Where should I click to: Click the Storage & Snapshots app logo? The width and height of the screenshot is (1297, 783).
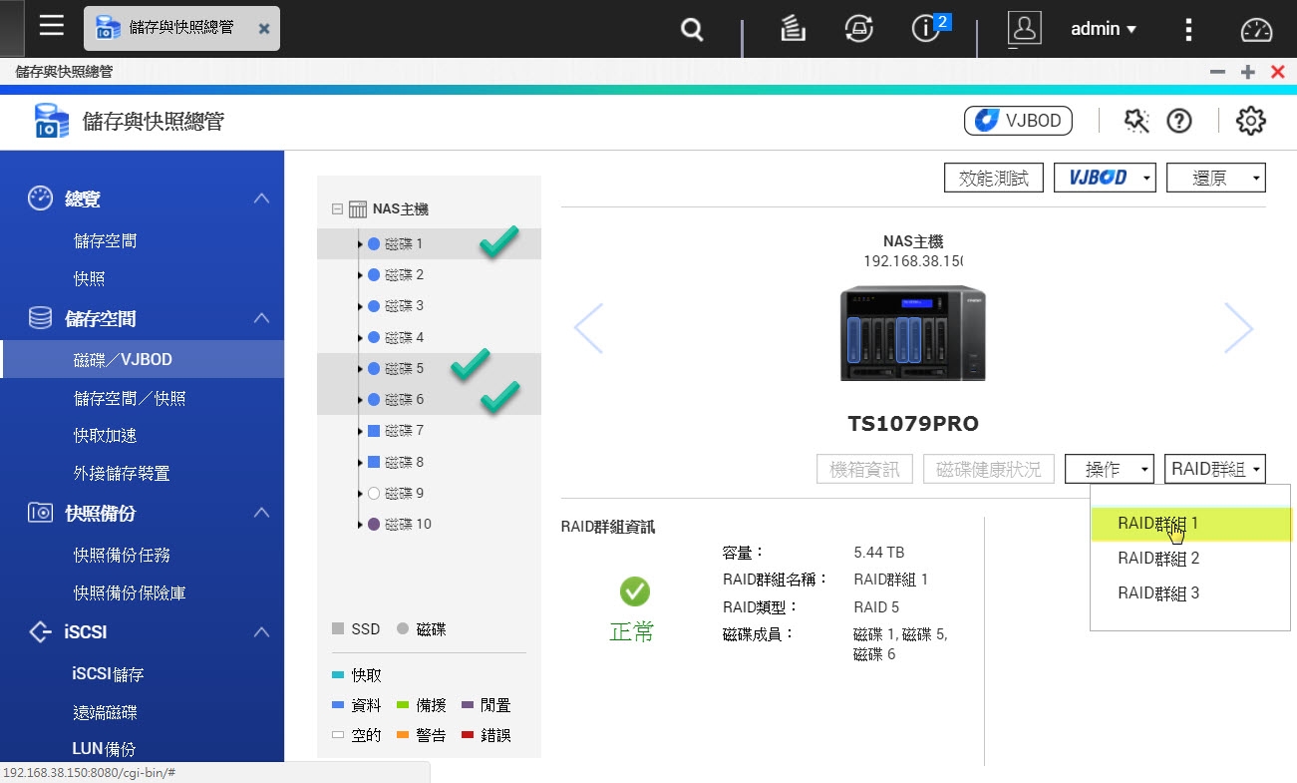tap(51, 121)
